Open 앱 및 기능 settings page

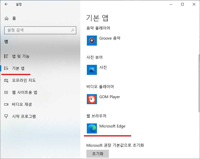[21, 56]
